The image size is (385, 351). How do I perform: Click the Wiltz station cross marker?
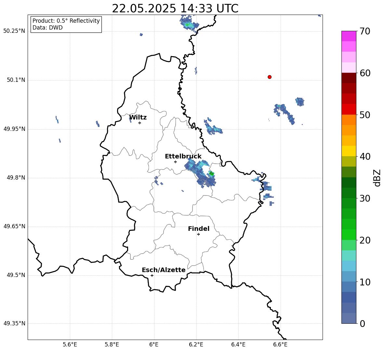pos(140,123)
